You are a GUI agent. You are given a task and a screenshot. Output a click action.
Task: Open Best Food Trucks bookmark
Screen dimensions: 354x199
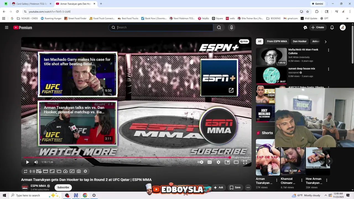pyautogui.click(x=128, y=19)
